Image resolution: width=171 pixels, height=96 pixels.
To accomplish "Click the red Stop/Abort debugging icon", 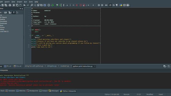I will 77,5.
